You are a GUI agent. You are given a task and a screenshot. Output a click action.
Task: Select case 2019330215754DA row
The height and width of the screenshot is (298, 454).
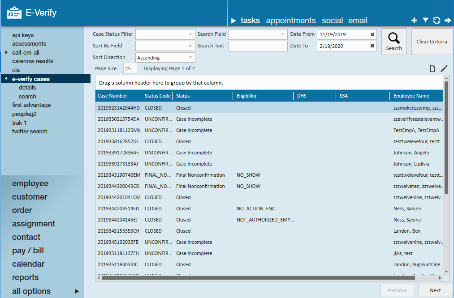coord(269,119)
